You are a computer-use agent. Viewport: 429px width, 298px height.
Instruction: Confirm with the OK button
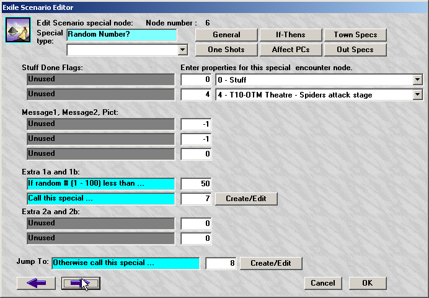coord(367,283)
